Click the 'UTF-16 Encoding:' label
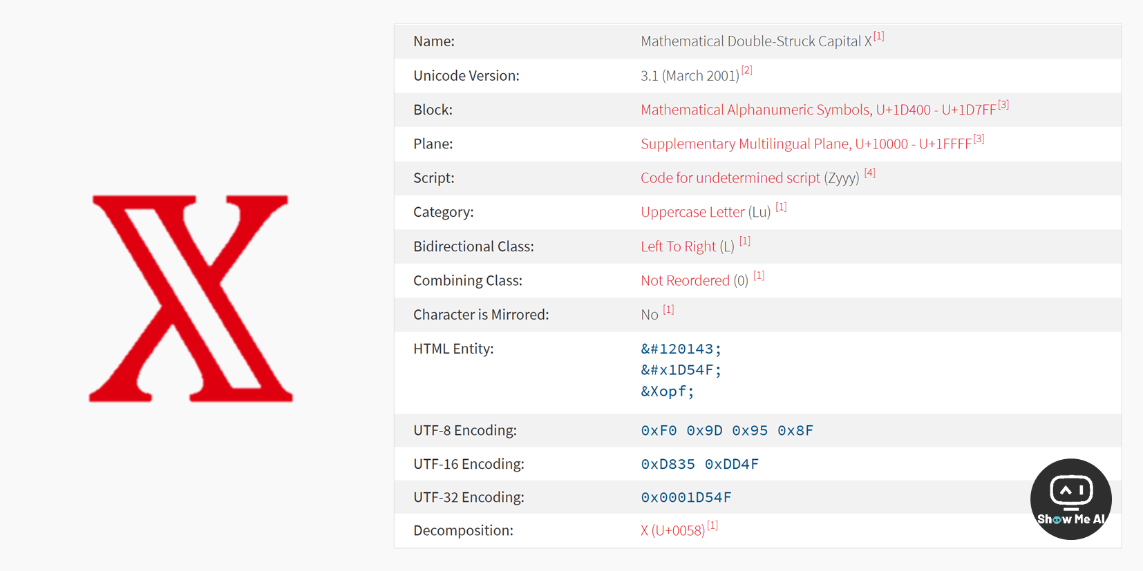This screenshot has height=571, width=1143. (469, 464)
